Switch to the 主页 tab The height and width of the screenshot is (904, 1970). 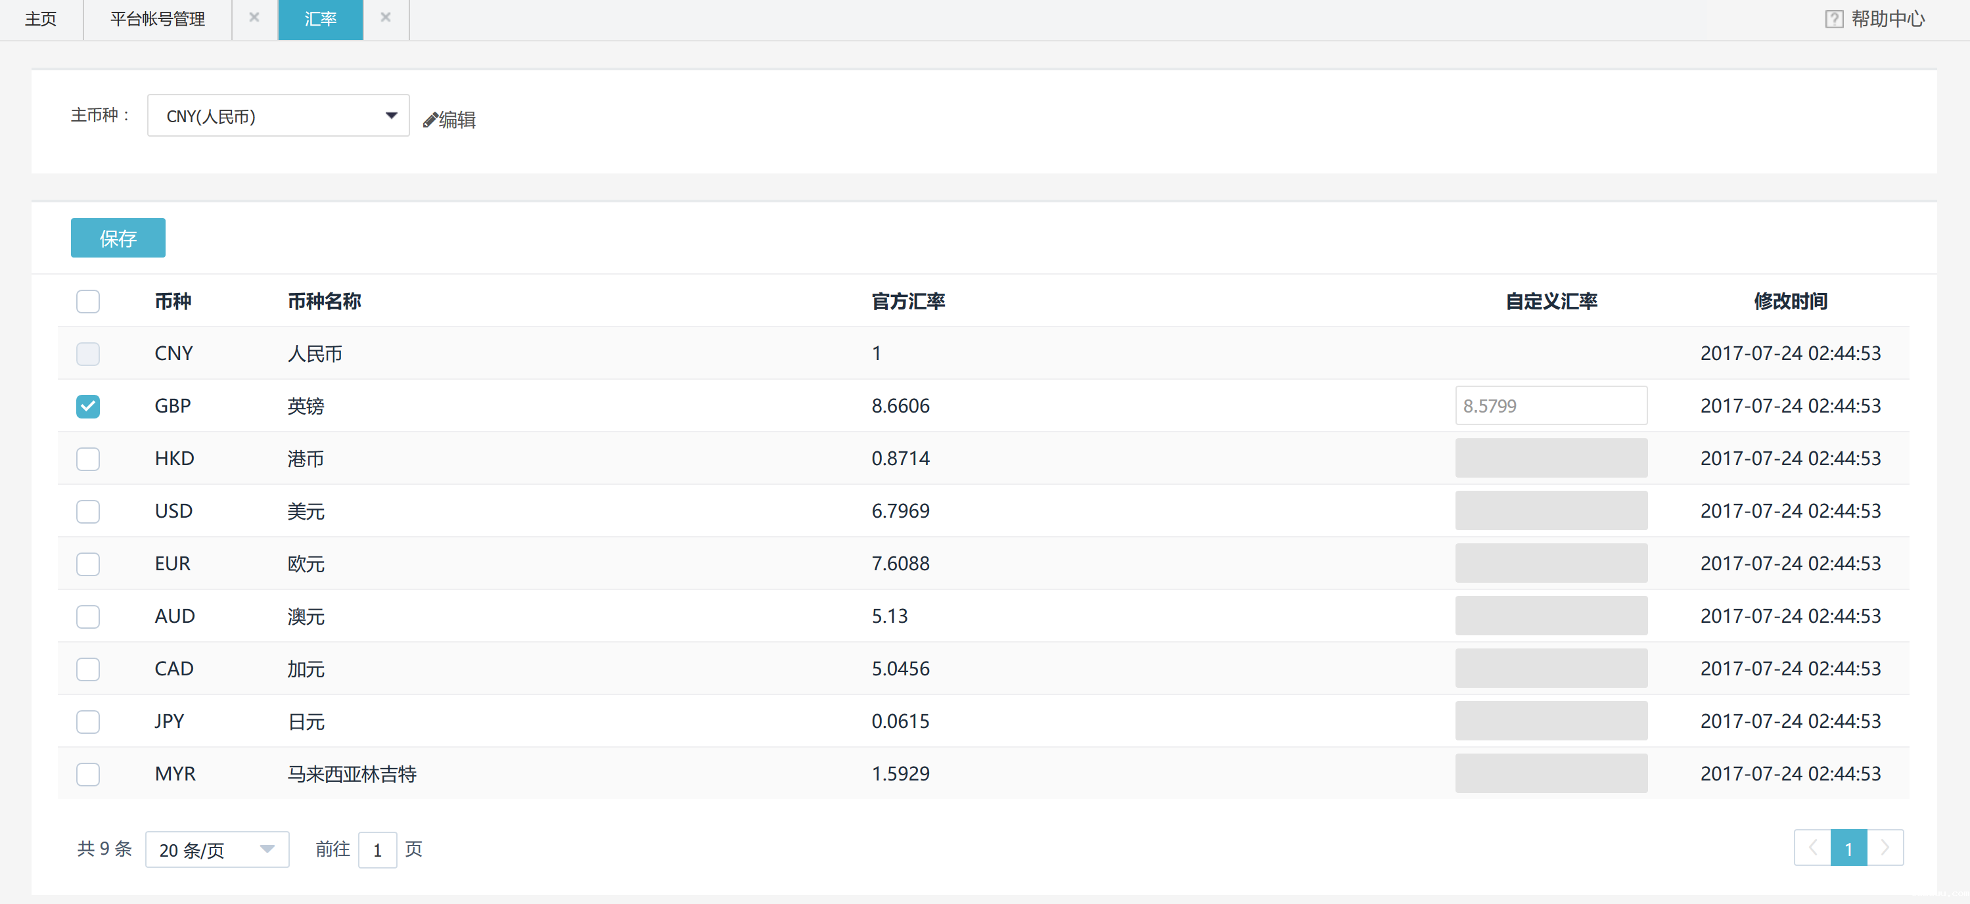click(x=41, y=19)
